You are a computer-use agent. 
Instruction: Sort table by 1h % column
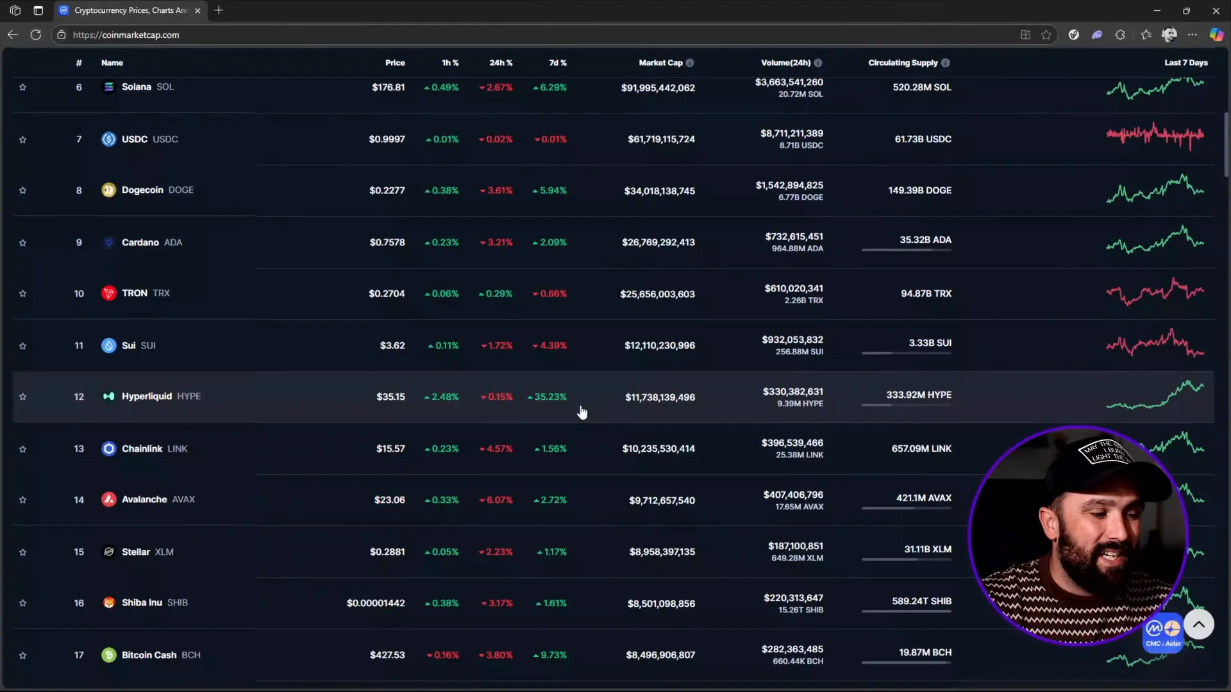450,63
